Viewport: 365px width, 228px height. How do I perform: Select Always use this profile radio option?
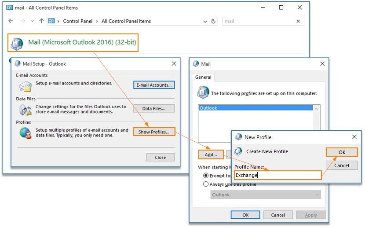(206, 184)
